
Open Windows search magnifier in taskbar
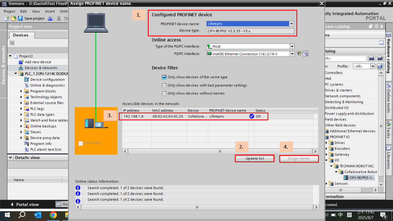[x=22, y=215]
